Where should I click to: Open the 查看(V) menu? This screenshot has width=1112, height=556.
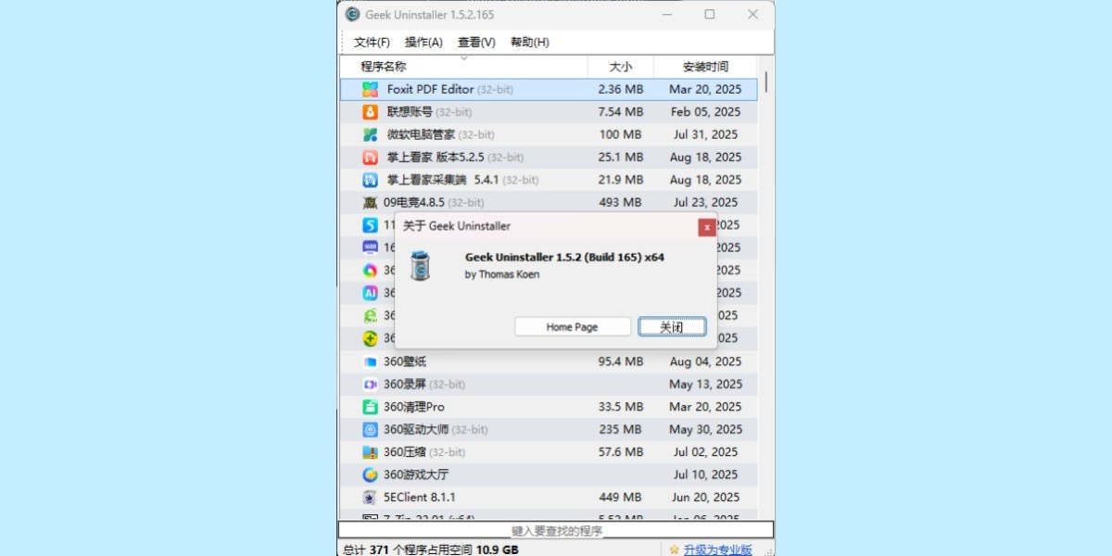(476, 43)
